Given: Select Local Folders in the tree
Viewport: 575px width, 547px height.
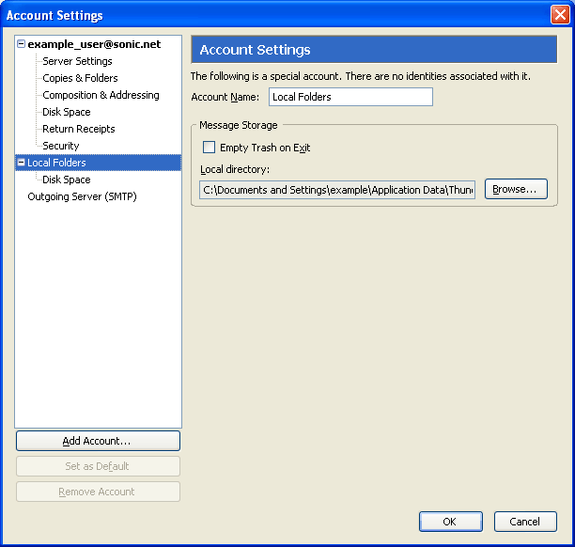Looking at the screenshot, I should tap(99, 163).
